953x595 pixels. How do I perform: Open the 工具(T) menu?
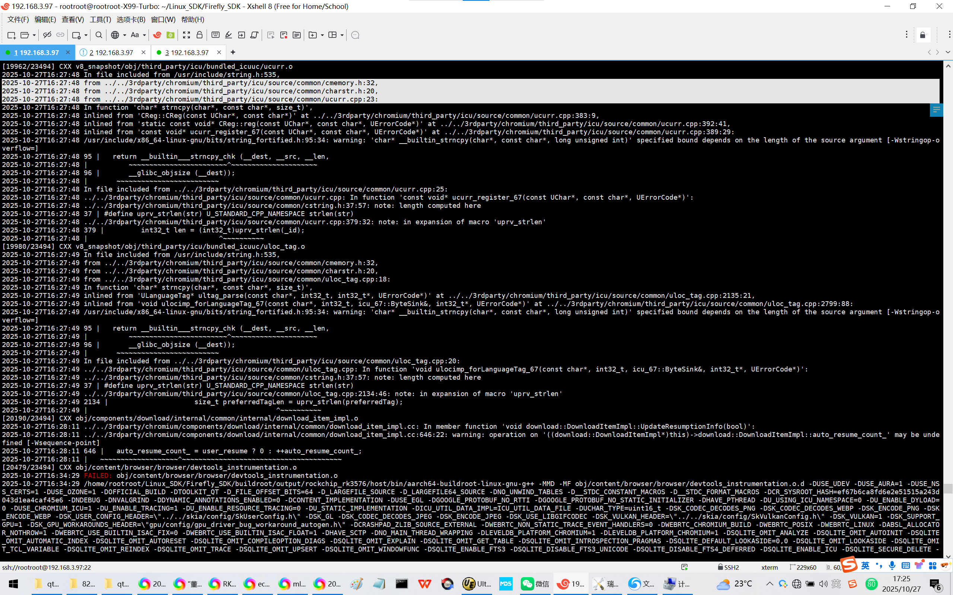(x=100, y=19)
